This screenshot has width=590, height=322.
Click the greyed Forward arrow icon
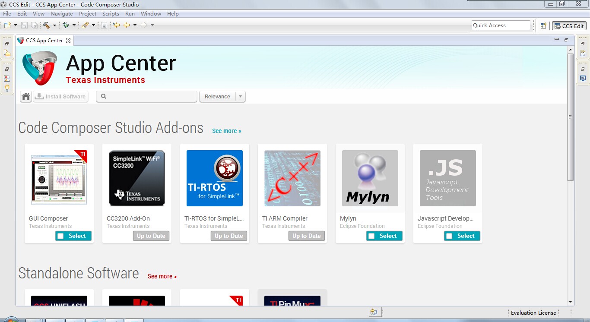[144, 25]
